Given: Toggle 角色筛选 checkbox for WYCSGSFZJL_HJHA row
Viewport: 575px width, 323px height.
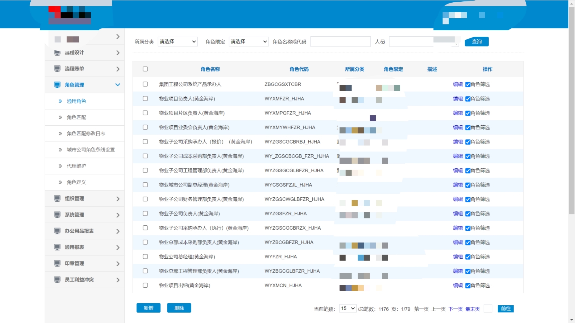Looking at the screenshot, I should click(x=468, y=185).
